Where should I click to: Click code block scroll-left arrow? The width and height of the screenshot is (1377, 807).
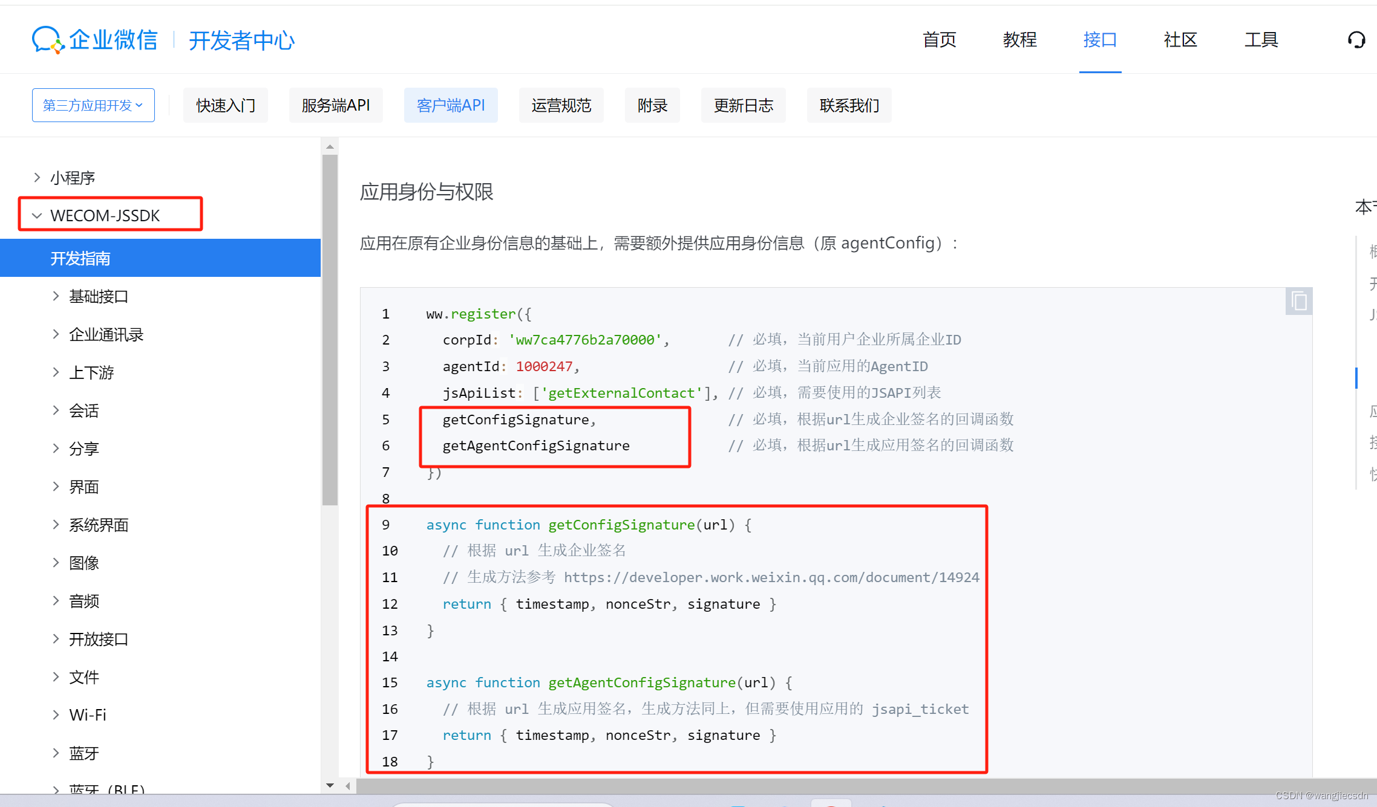click(x=348, y=786)
